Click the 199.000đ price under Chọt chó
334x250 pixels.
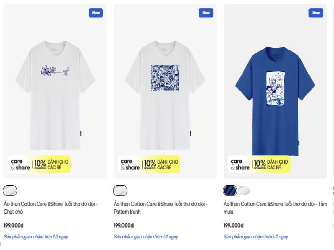point(13,225)
